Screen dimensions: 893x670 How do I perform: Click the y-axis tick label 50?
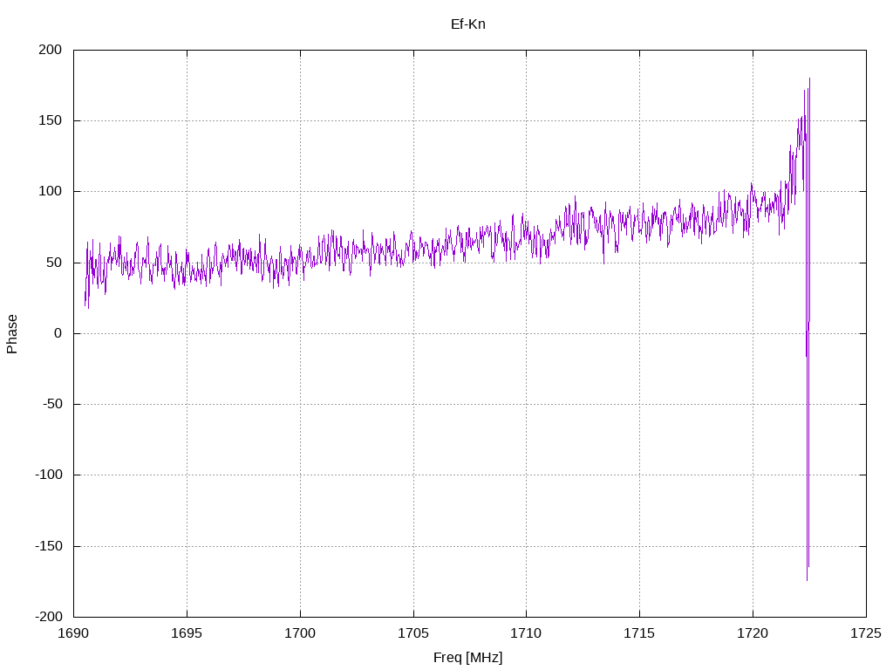tap(54, 263)
